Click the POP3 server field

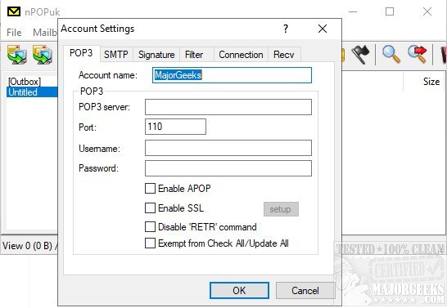coord(228,107)
